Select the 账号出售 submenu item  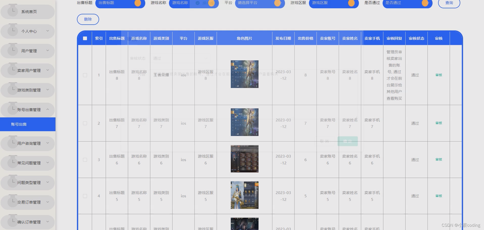point(28,124)
